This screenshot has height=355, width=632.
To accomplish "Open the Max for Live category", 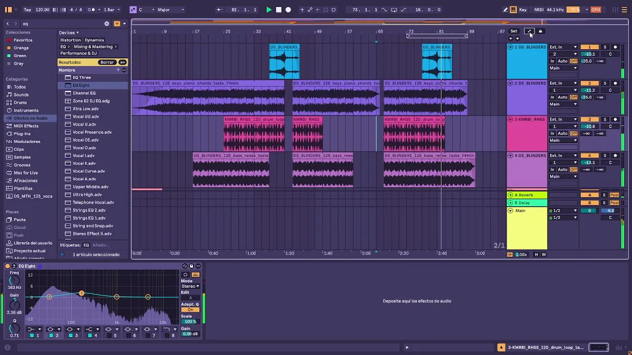I will (x=26, y=173).
